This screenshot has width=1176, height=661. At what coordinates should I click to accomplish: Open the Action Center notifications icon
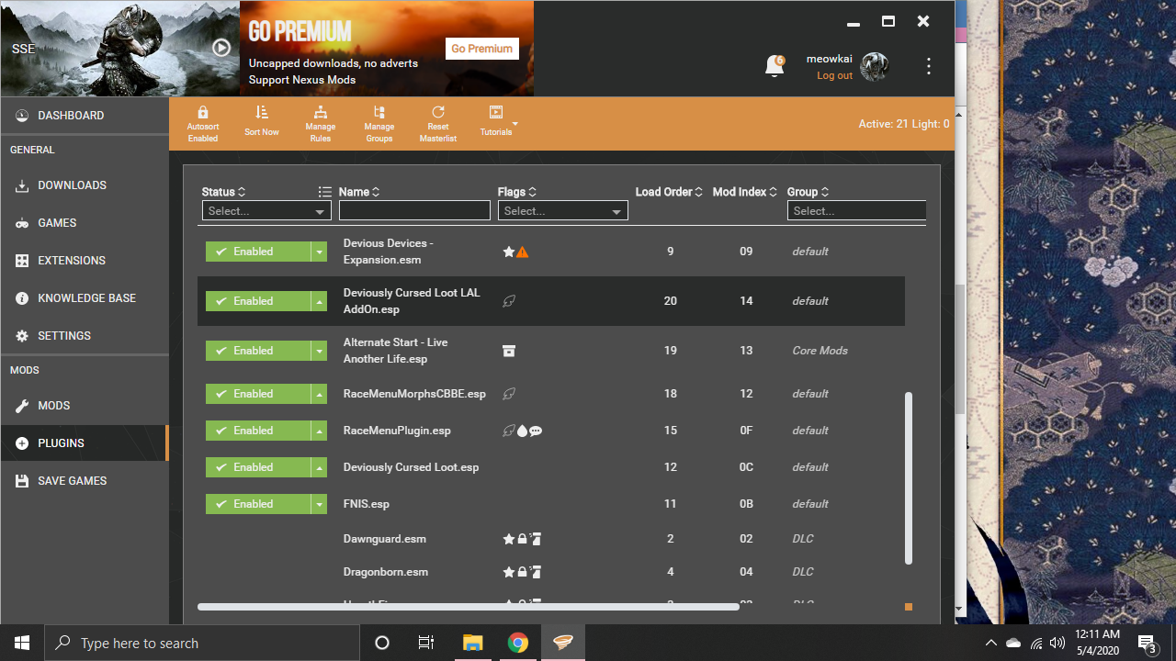[x=1147, y=643]
